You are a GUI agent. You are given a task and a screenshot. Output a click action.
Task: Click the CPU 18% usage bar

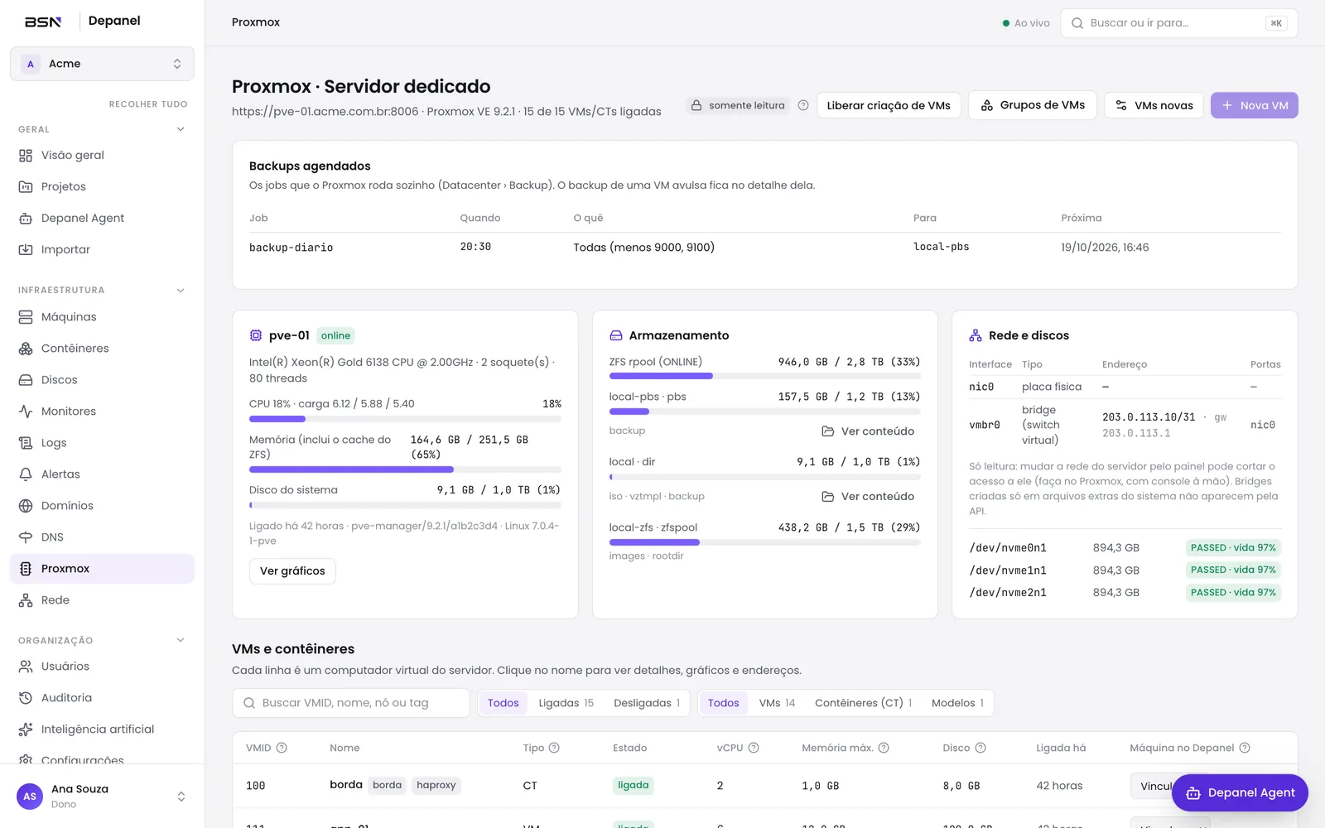pos(405,419)
